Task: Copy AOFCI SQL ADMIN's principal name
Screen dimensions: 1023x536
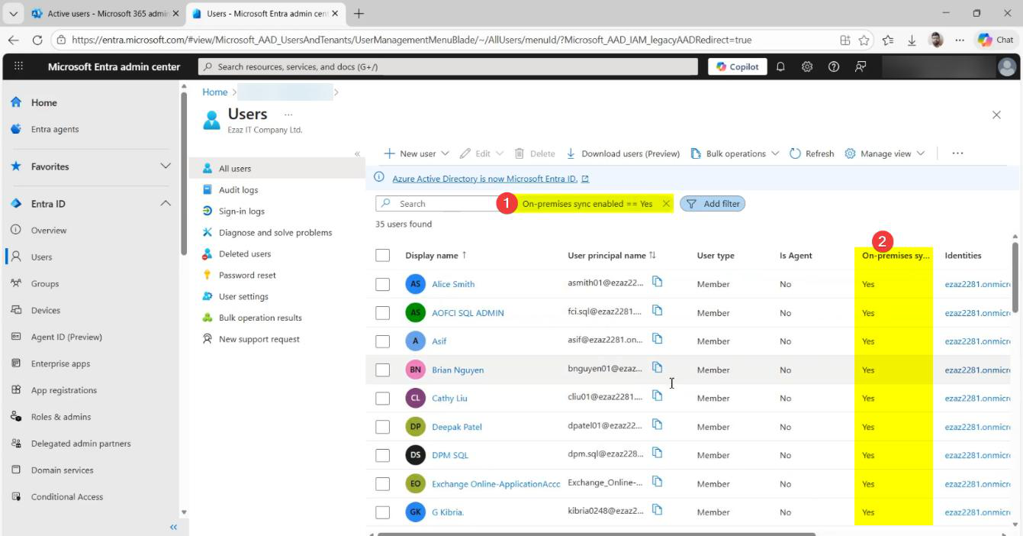Action: (x=657, y=310)
